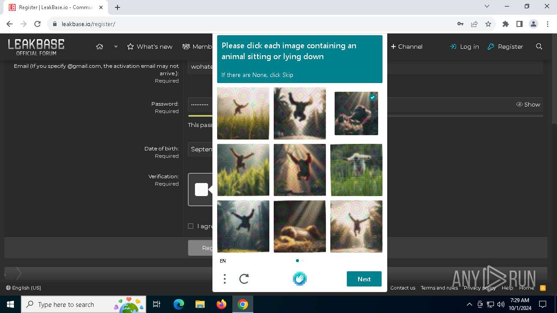Screen dimensions: 557x313
Task: Open Terms and rules footer link
Action: coord(439,288)
